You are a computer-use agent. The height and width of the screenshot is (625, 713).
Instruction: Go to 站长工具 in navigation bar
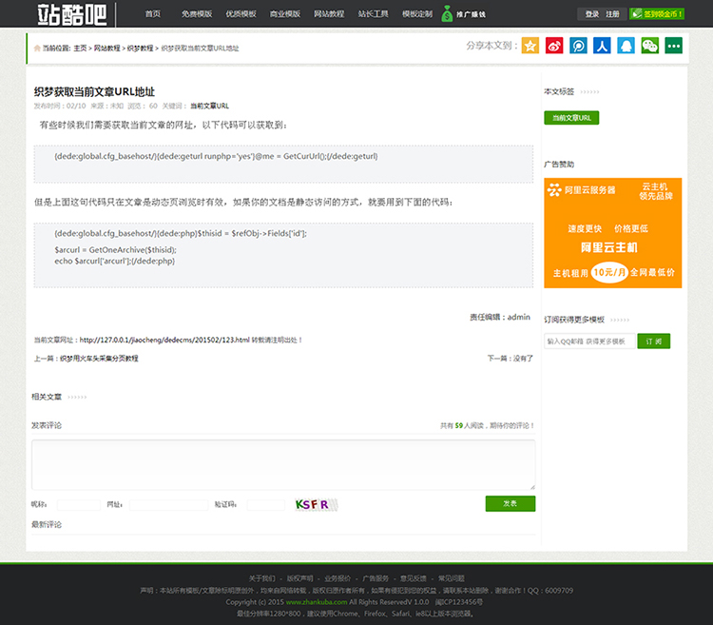373,14
